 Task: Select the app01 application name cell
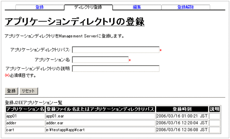point(25,116)
